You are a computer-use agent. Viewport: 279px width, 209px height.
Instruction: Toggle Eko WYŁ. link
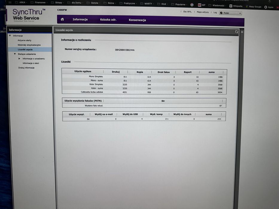pyautogui.click(x=187, y=12)
